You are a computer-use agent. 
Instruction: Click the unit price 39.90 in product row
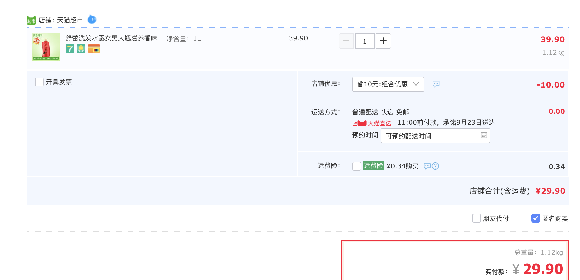[298, 38]
